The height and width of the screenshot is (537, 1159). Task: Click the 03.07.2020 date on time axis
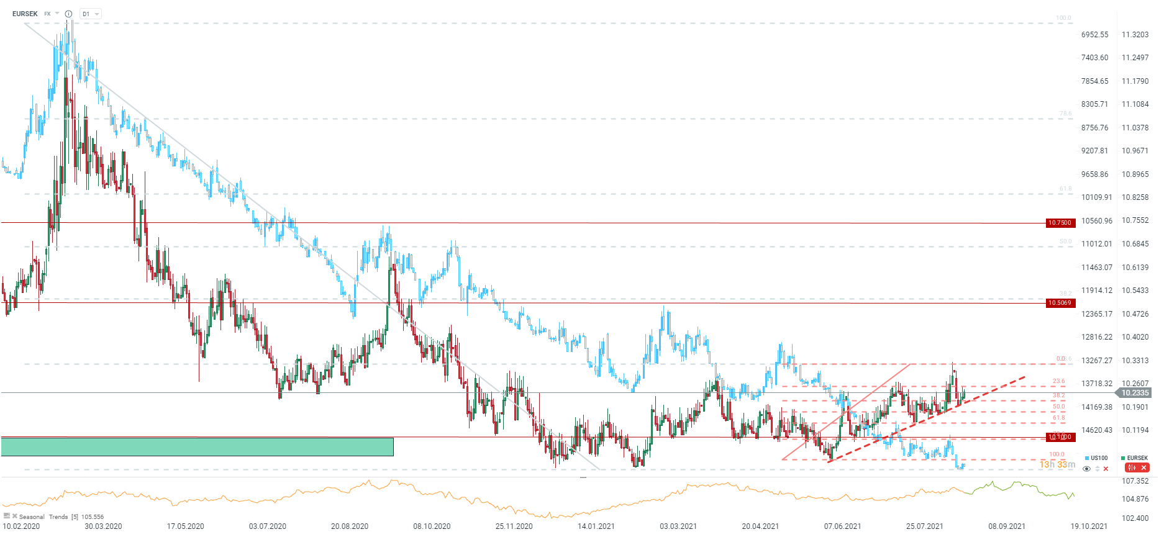[268, 526]
